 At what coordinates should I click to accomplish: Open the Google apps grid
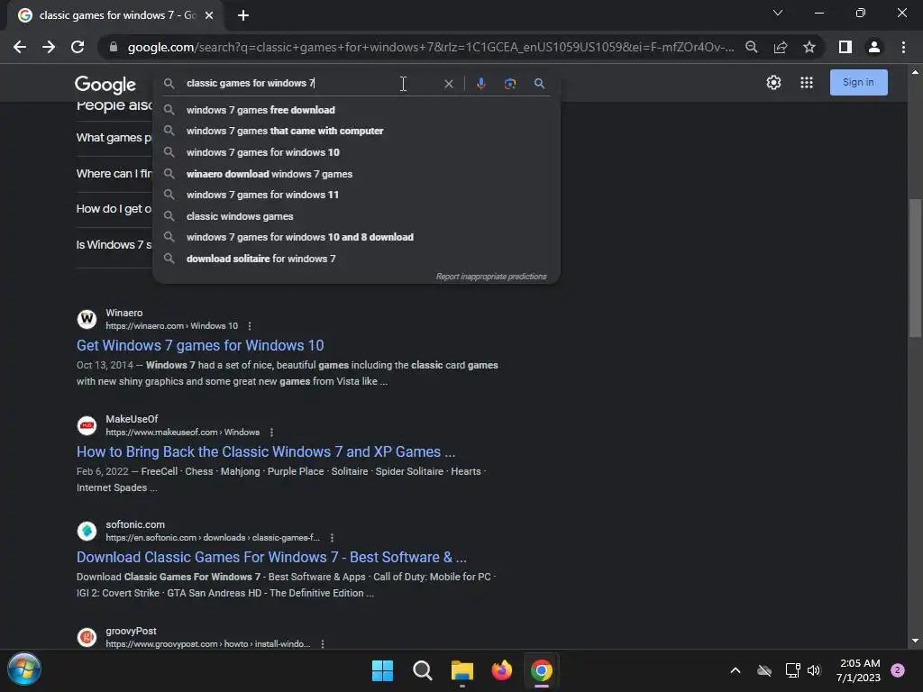tap(807, 82)
